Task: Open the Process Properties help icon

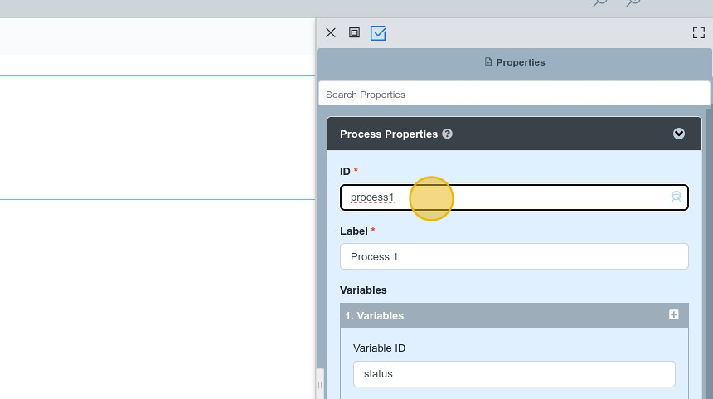Action: click(x=448, y=134)
